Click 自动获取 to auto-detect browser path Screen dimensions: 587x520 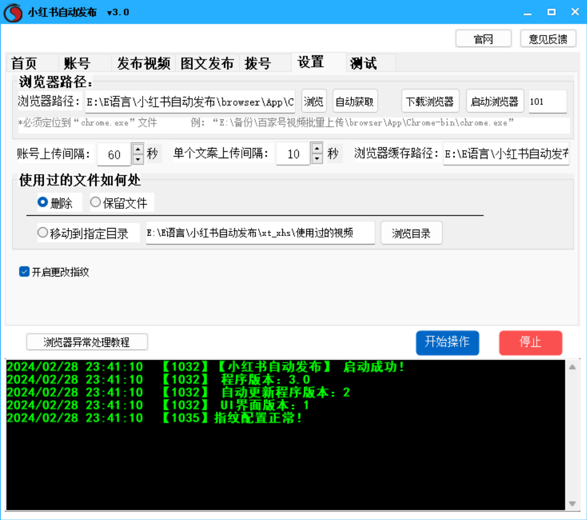tap(355, 101)
